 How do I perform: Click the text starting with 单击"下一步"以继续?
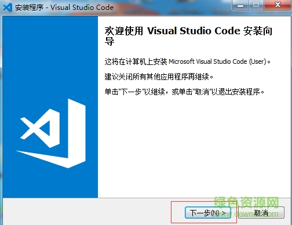pos(184,92)
